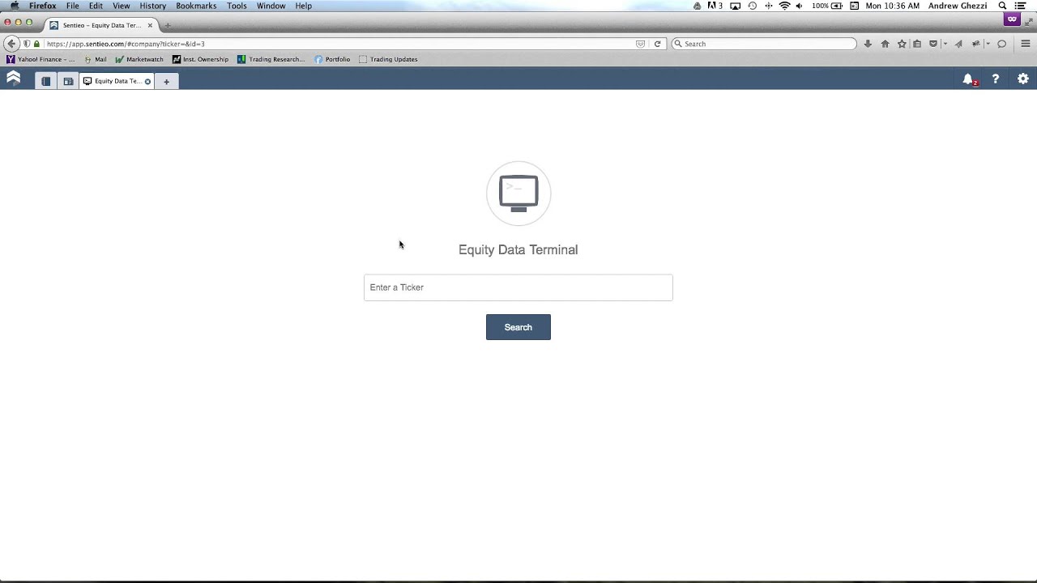Open the dashboard layout tab icon

pyautogui.click(x=68, y=81)
